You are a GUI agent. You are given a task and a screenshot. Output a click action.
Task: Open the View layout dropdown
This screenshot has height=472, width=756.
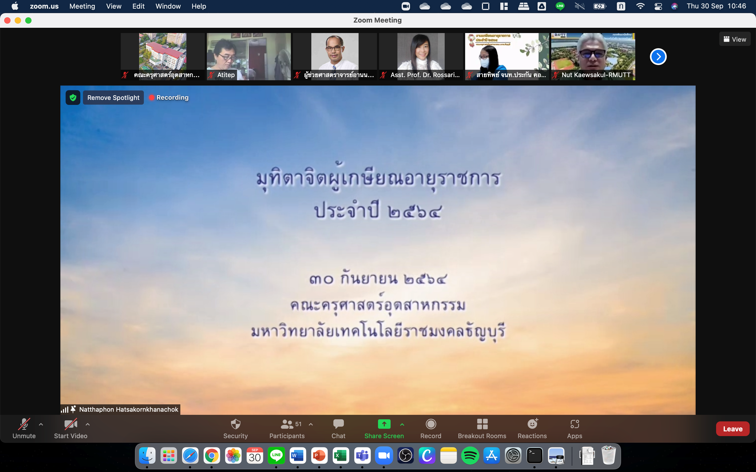[x=735, y=39]
